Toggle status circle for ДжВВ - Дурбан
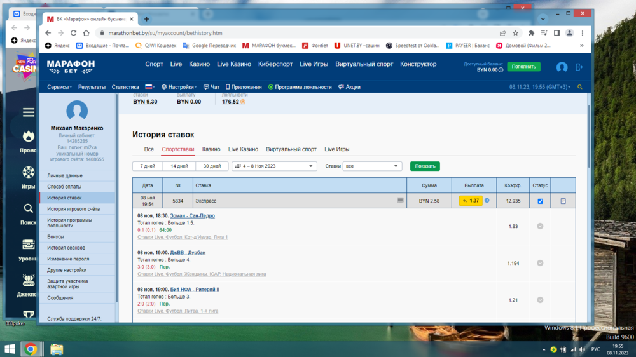The width and height of the screenshot is (636, 357). (540, 263)
